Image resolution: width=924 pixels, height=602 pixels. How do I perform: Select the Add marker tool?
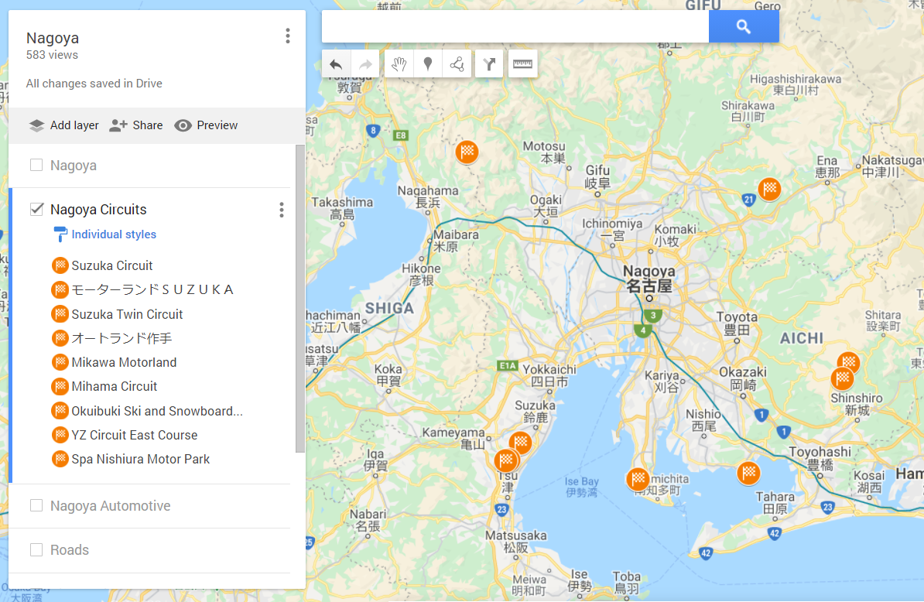[x=428, y=63]
